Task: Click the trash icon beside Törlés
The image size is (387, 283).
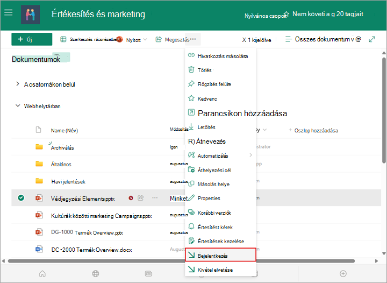Action: click(191, 69)
